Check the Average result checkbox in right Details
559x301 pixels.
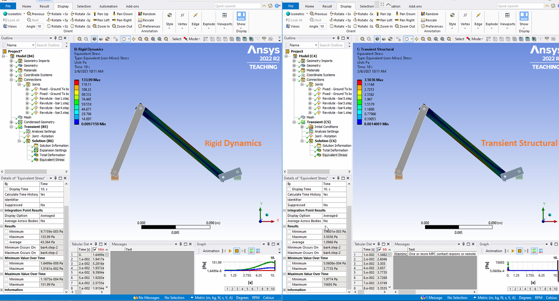coord(289,242)
